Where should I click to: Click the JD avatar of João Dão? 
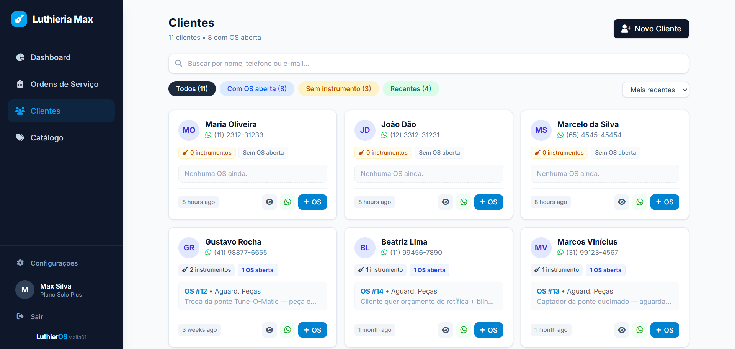pos(365,130)
